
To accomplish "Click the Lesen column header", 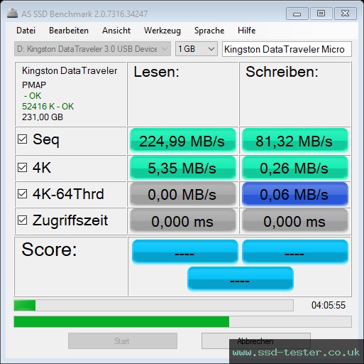I will tap(156, 72).
